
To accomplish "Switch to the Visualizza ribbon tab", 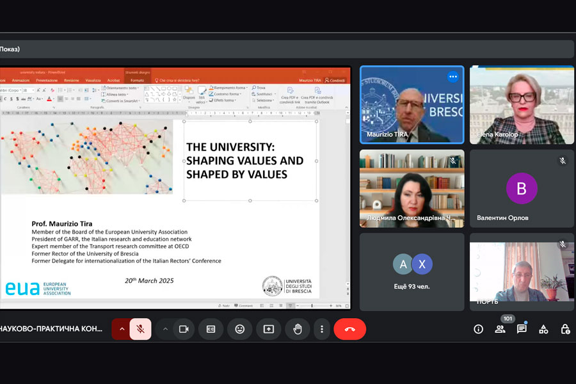I will coord(93,81).
